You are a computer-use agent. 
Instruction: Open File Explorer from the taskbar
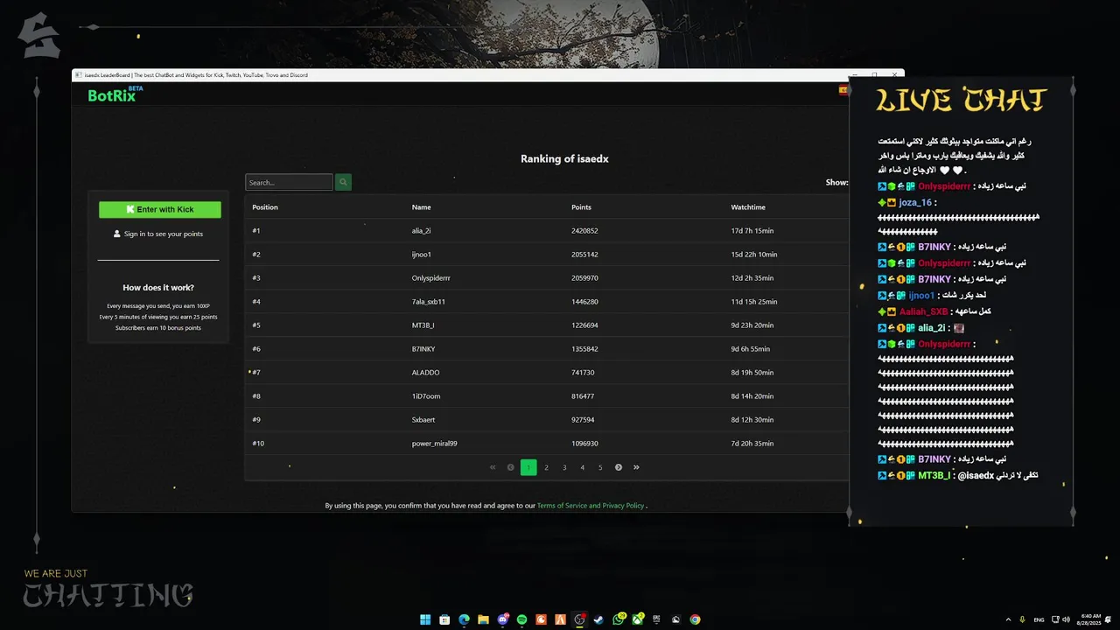tap(483, 619)
